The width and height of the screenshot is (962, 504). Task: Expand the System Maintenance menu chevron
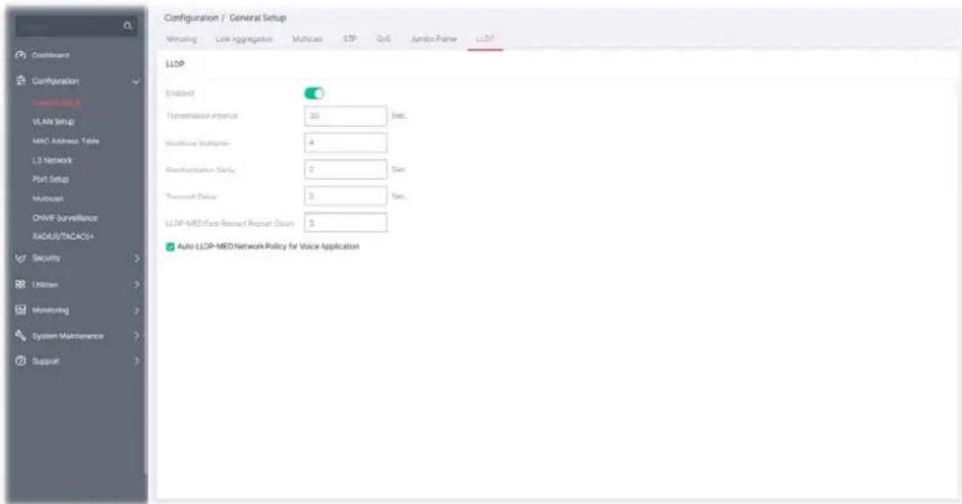(x=137, y=336)
